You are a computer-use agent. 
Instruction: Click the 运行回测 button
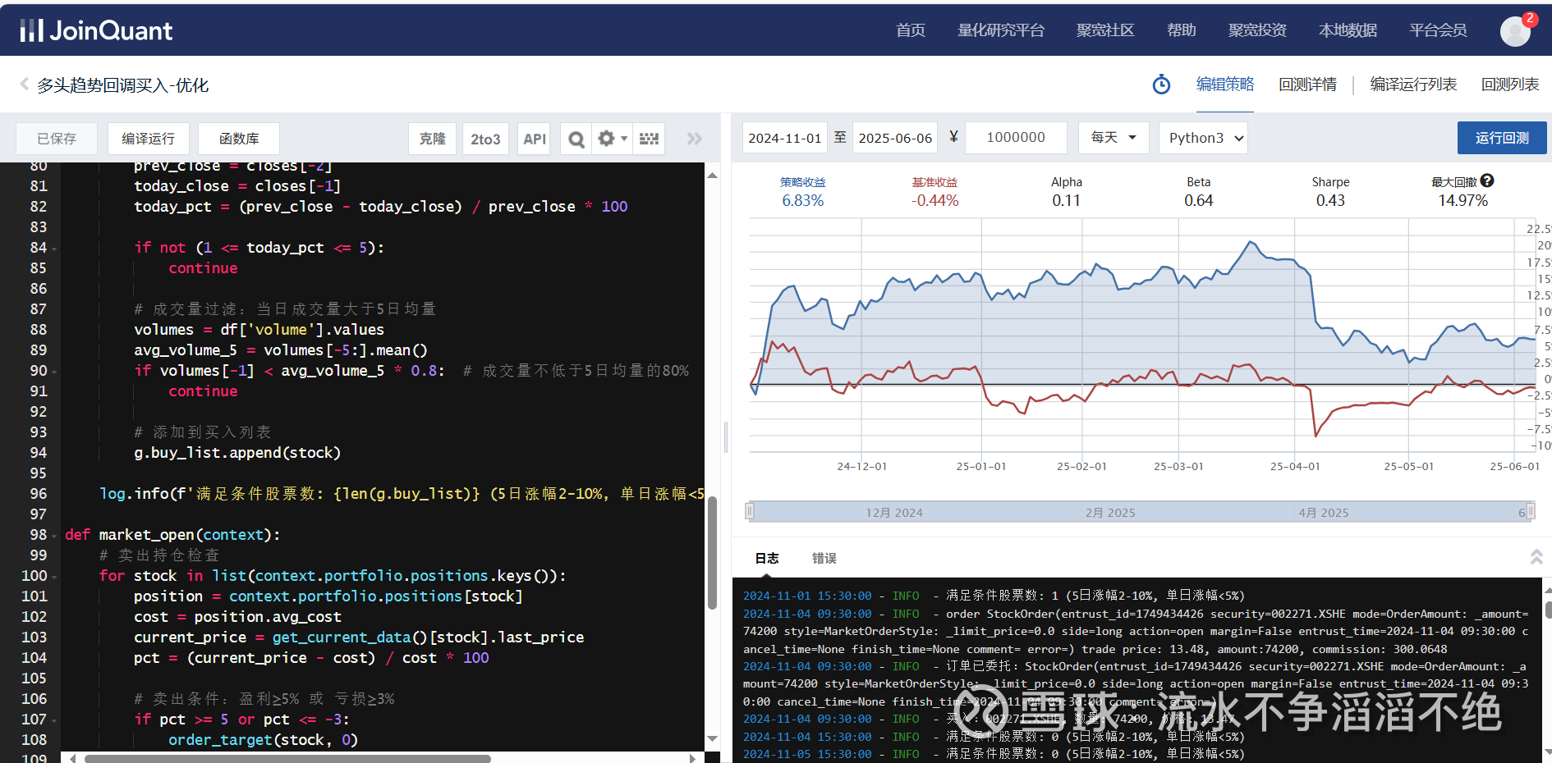[1502, 137]
